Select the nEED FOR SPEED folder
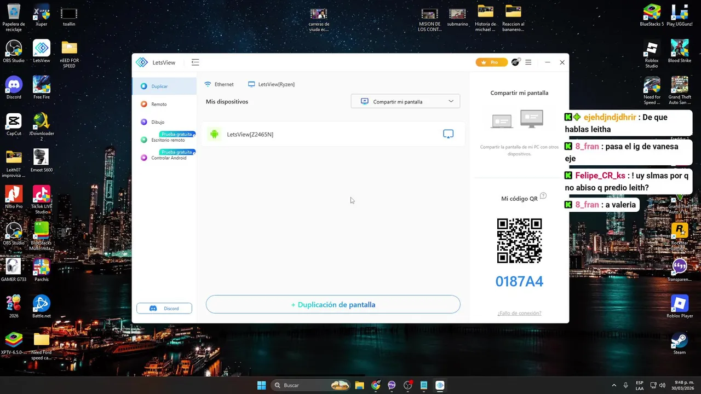Image resolution: width=701 pixels, height=394 pixels. coord(69,54)
